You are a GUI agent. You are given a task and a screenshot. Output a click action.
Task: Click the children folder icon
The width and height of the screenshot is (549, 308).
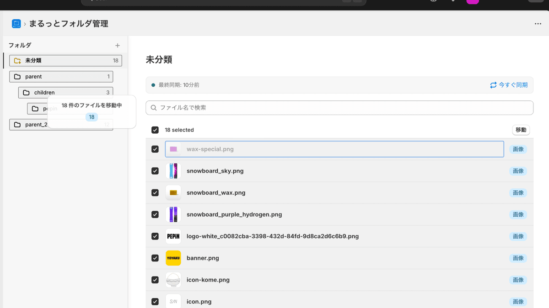click(x=27, y=92)
